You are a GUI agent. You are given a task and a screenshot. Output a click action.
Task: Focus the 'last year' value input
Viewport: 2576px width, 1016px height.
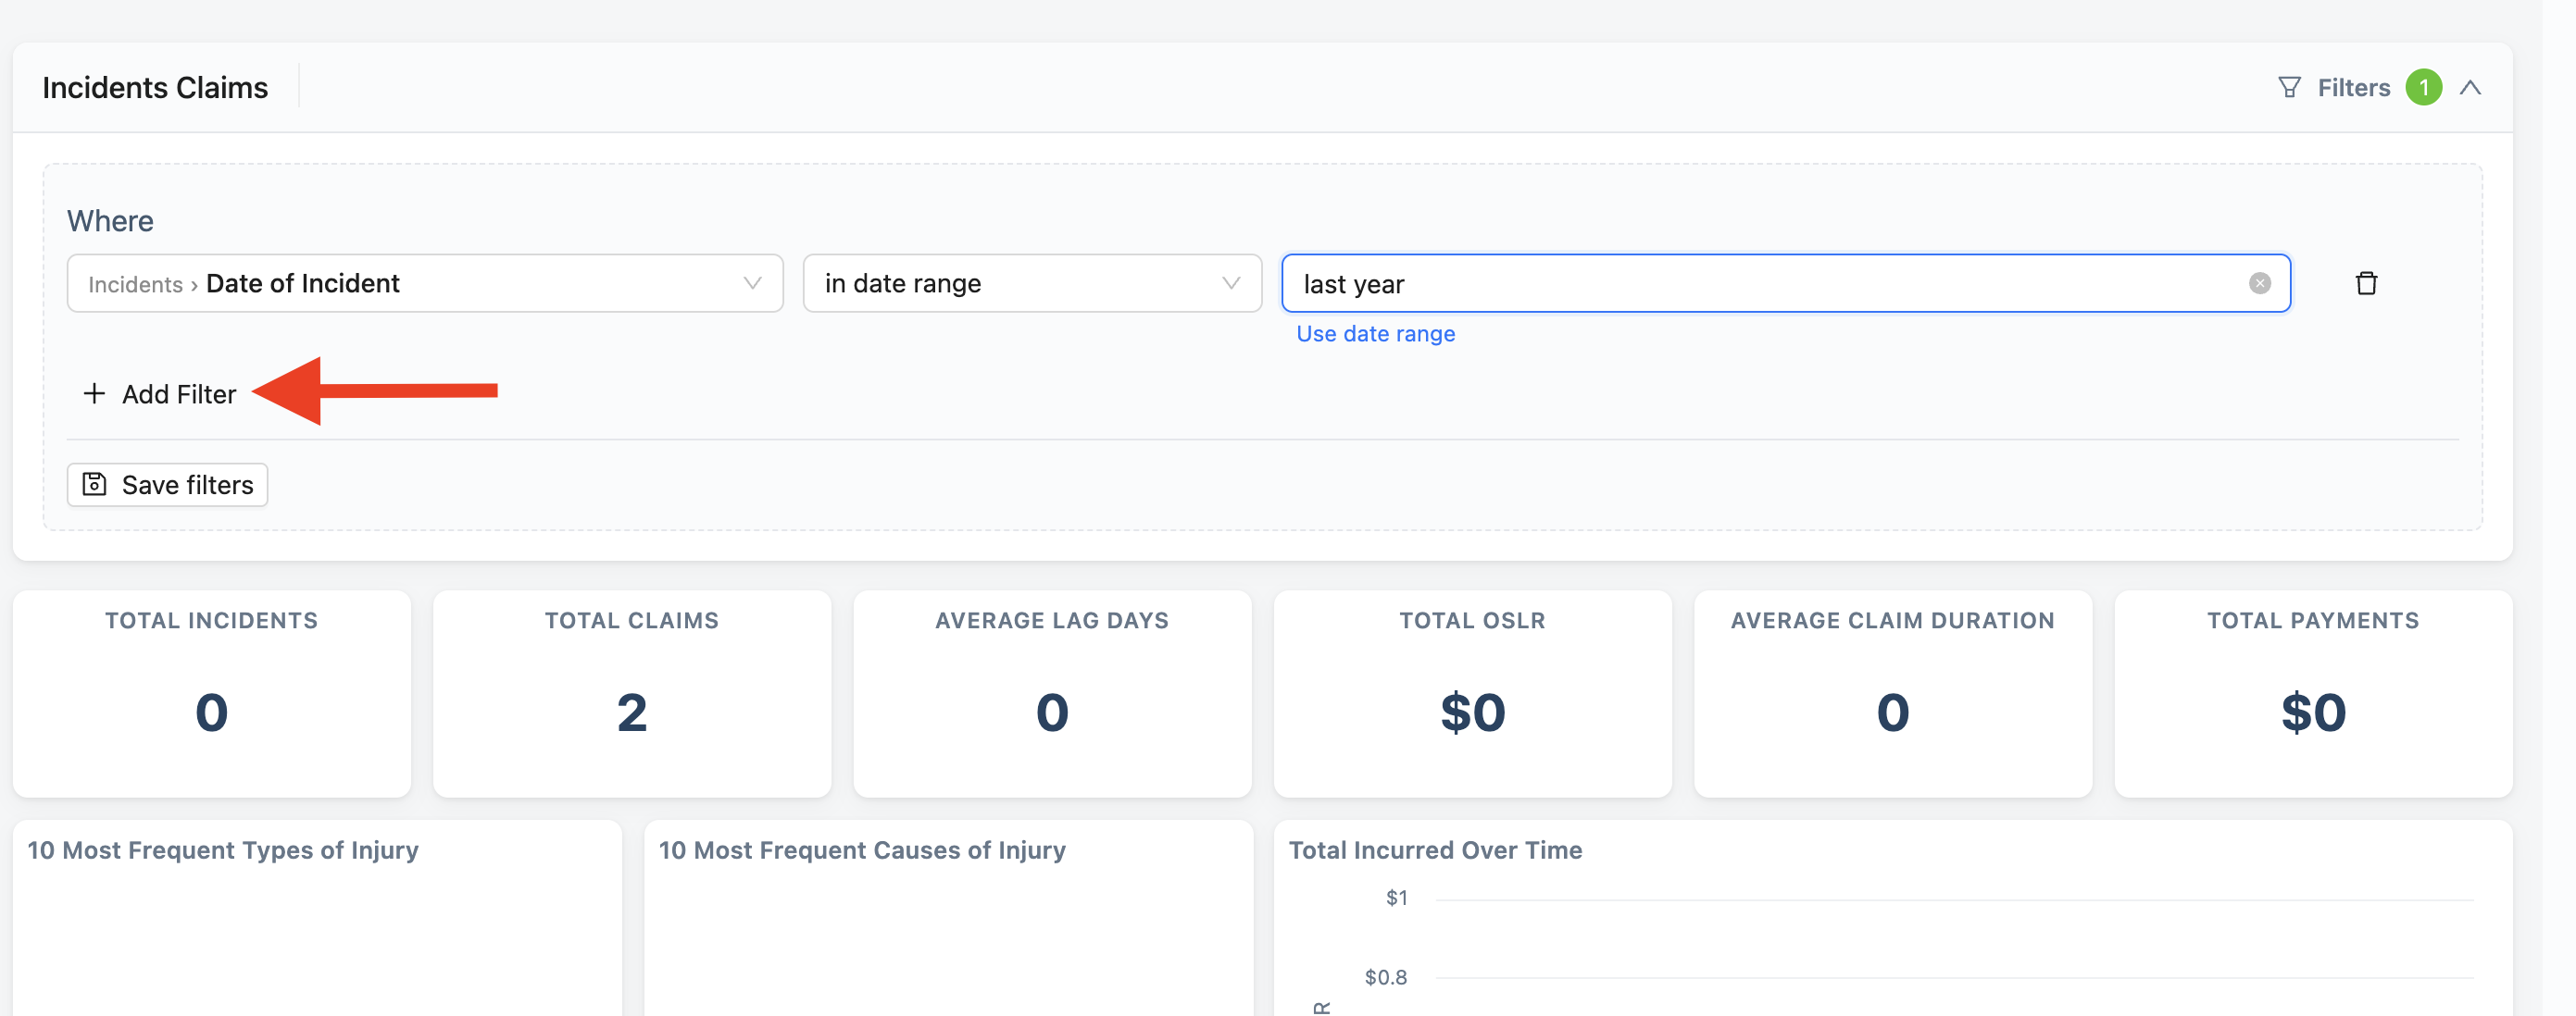tap(1785, 284)
